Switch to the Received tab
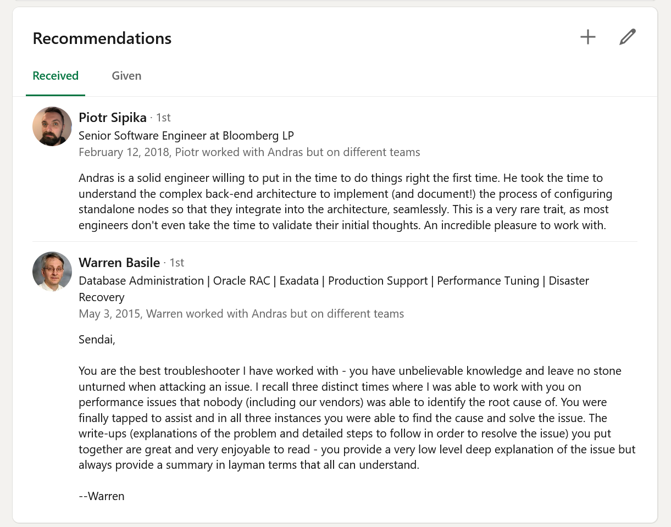The image size is (671, 527). [x=56, y=76]
